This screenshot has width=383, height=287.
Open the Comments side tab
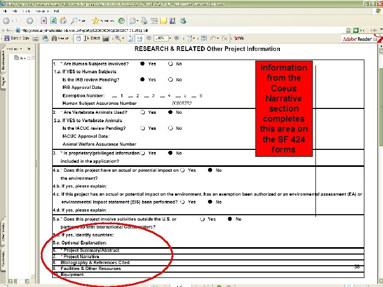click(x=3, y=259)
